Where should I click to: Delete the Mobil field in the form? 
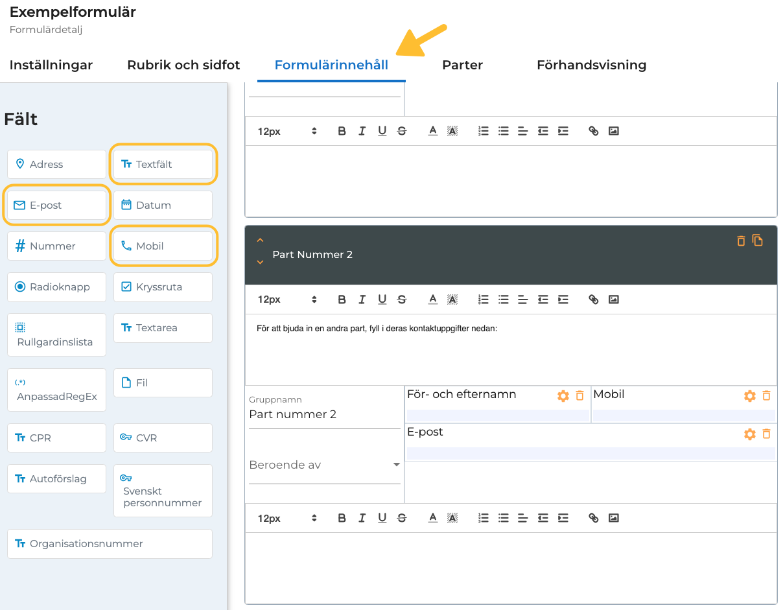[766, 395]
